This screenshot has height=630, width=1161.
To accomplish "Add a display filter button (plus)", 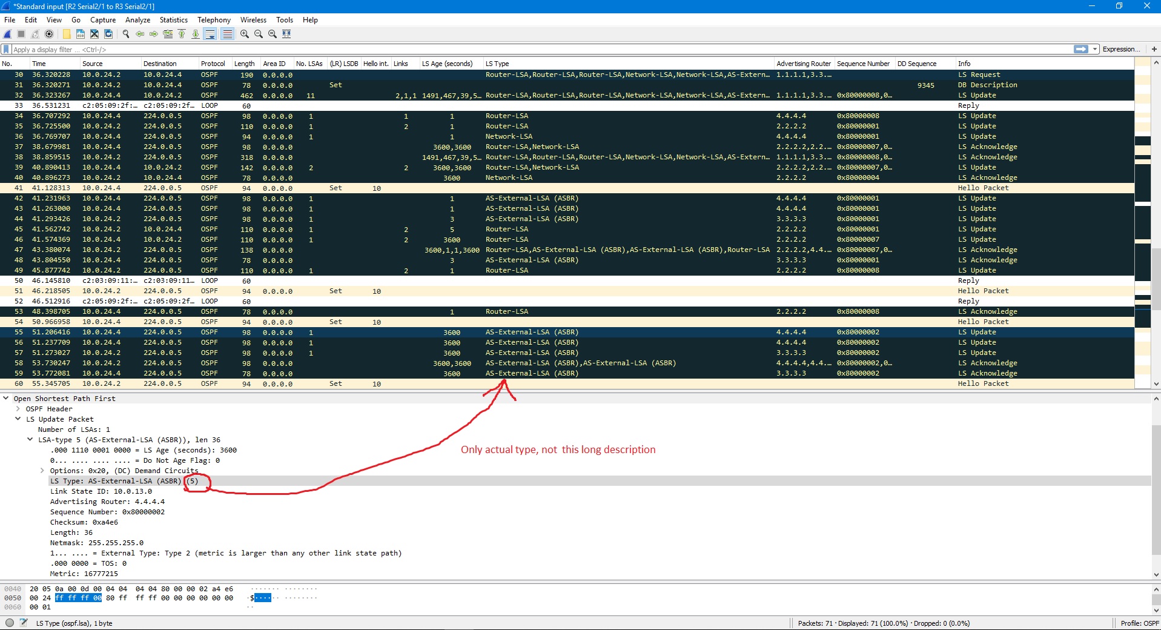I will pos(1154,49).
